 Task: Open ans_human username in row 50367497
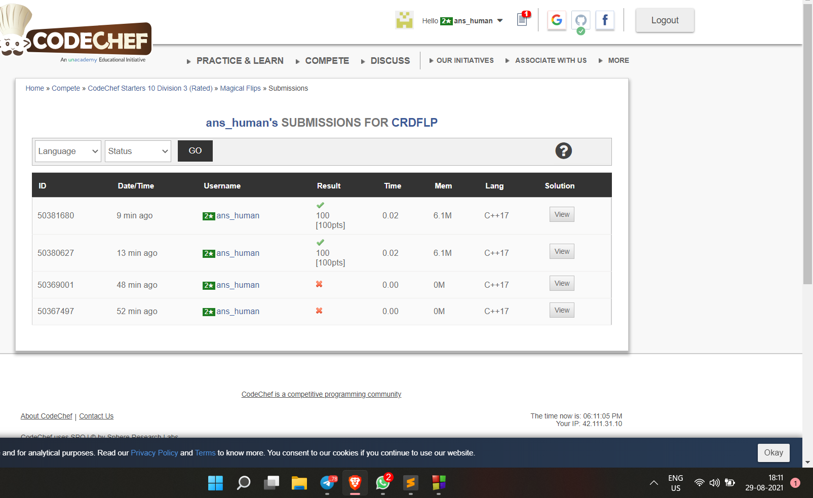pyautogui.click(x=238, y=311)
